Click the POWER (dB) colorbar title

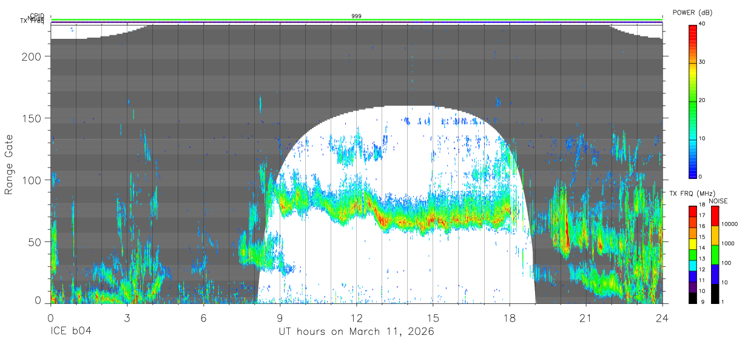click(x=693, y=12)
